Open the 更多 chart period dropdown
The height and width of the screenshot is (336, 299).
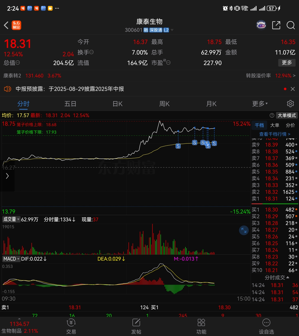pos(260,104)
